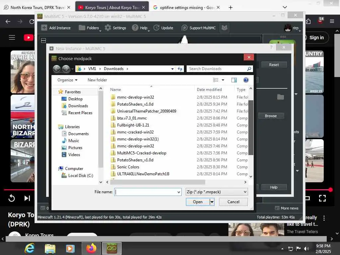Open the Organize menu
The height and width of the screenshot is (255, 340).
coord(67,80)
